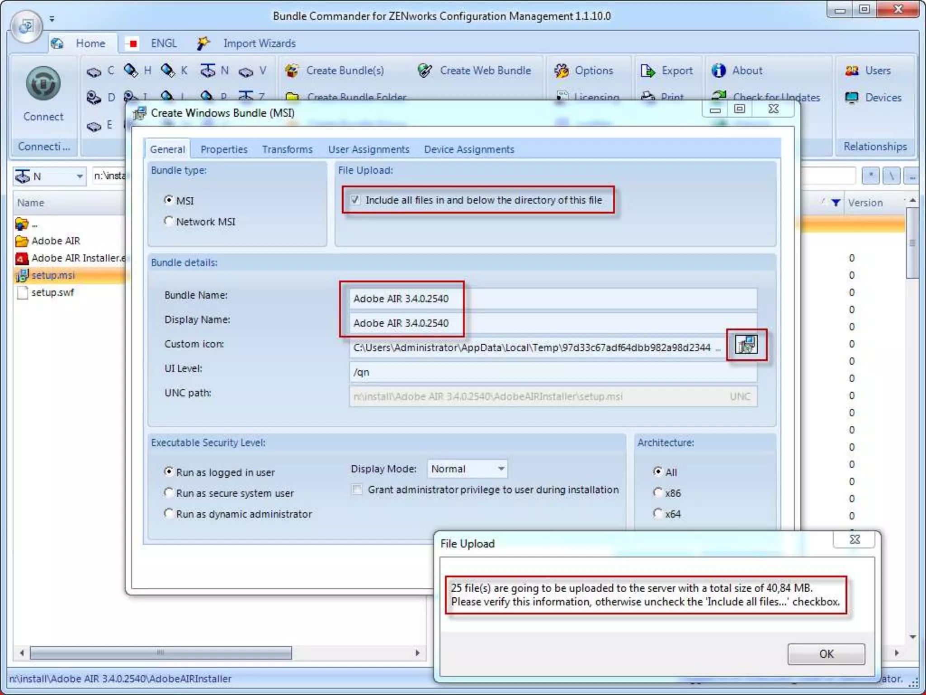Open the Devices relationships icon
The height and width of the screenshot is (695, 926).
852,98
